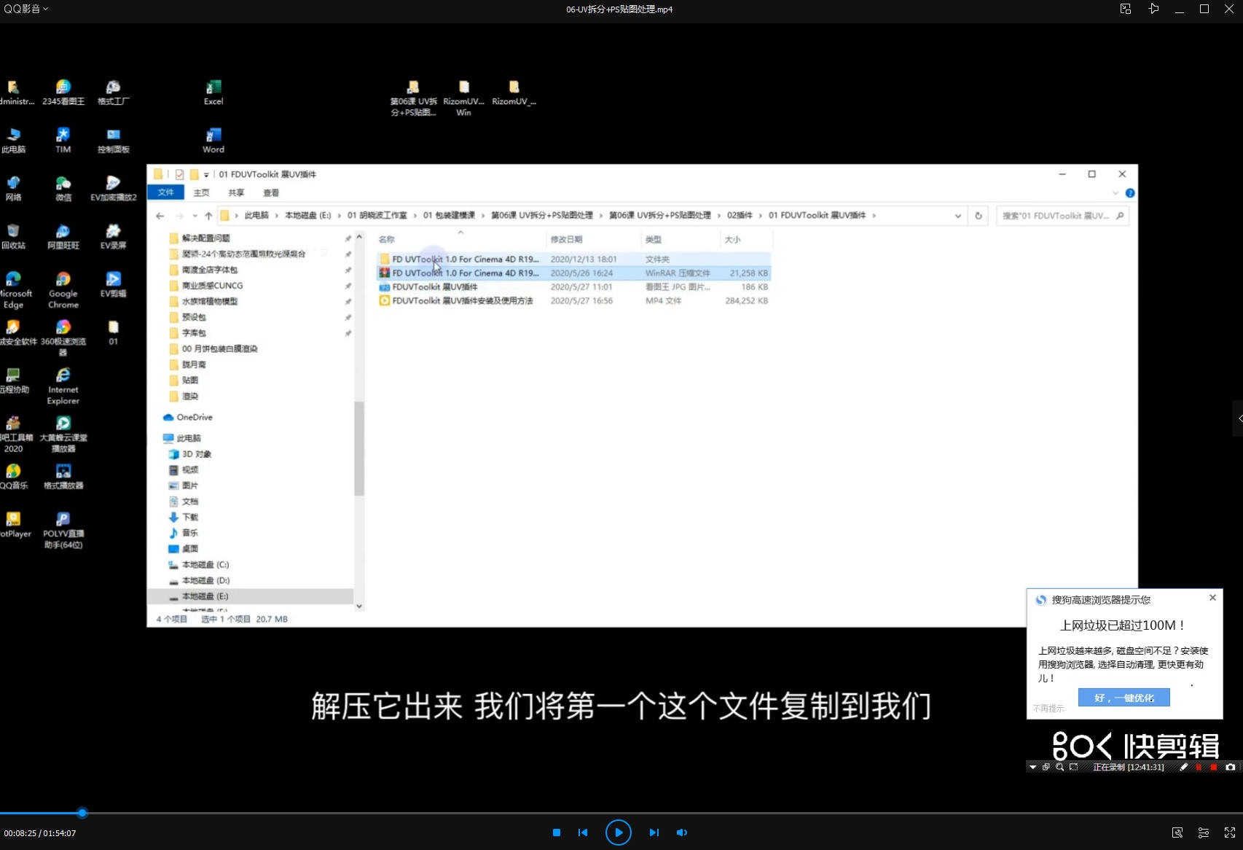Mute the player volume speaker icon
1243x850 pixels.
682,833
